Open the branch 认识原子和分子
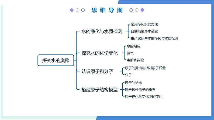This screenshot has height=120, width=214. click(98, 71)
